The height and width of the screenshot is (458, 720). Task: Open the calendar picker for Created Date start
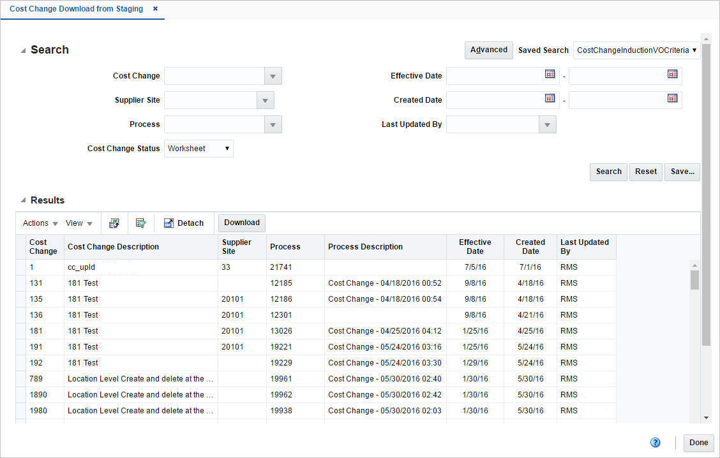click(550, 98)
